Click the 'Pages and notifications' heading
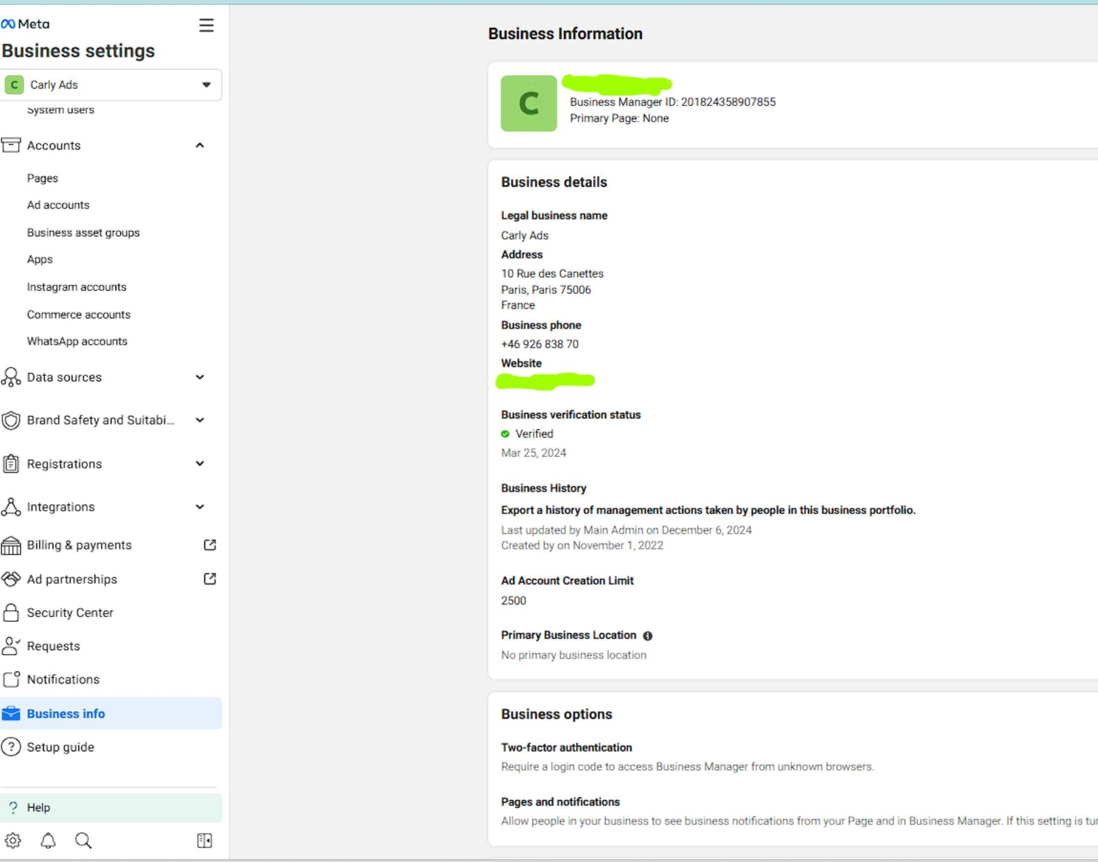The width and height of the screenshot is (1098, 862). pyautogui.click(x=561, y=802)
